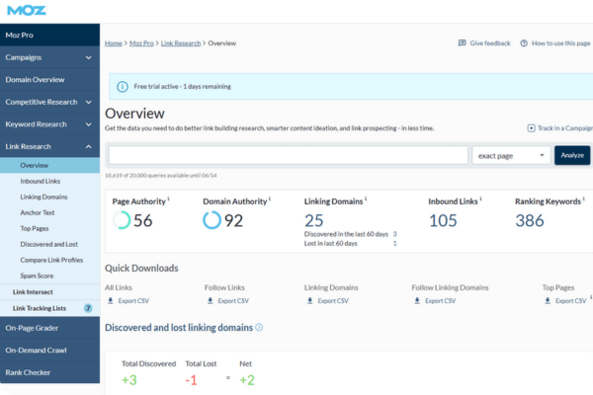Click the Inbound Links value 105

(443, 220)
